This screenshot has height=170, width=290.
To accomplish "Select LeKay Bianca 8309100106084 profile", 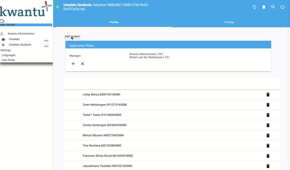I will click(x=101, y=94).
